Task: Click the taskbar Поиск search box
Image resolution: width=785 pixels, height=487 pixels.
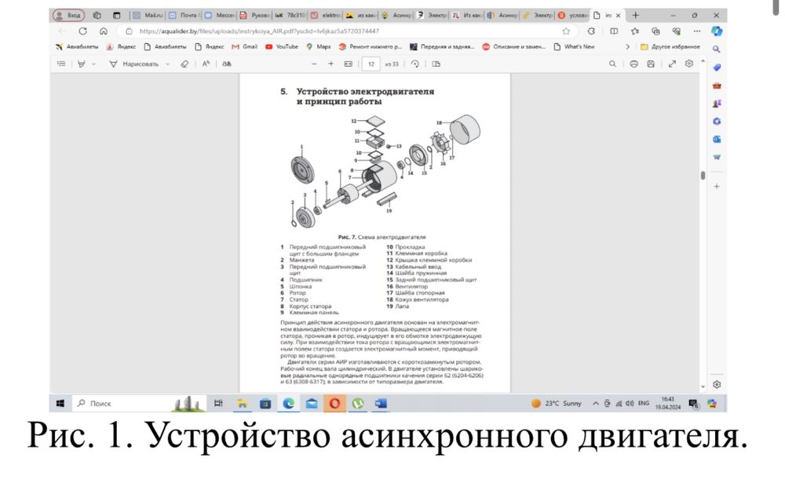Action: click(139, 403)
